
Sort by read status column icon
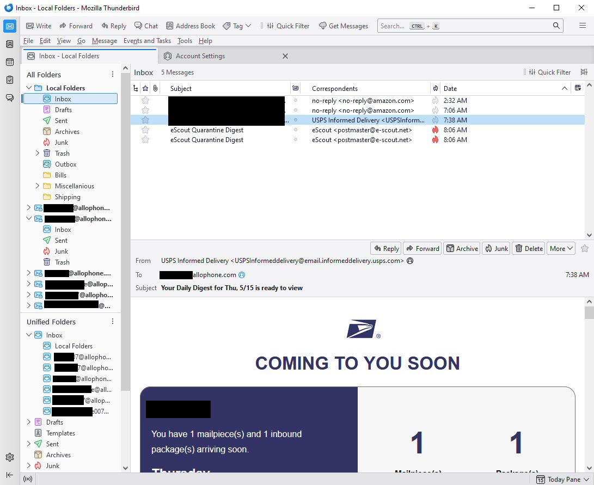pyautogui.click(x=296, y=88)
